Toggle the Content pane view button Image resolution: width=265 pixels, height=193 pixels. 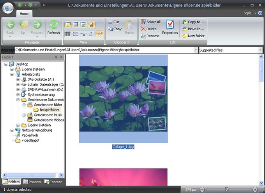[x=83, y=24]
